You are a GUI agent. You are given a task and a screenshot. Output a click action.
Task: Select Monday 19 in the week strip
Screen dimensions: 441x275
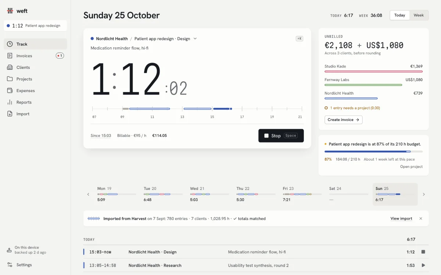(x=117, y=194)
